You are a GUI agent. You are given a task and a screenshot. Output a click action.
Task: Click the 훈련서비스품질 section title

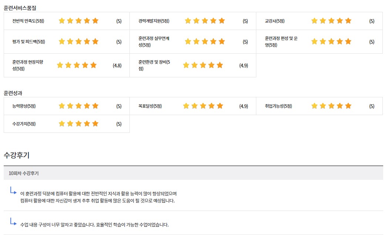pos(20,7)
